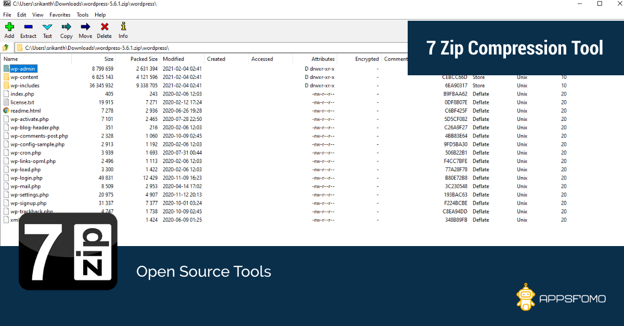Viewport: 624px width, 326px height.
Task: Select the readme.html file
Action: click(25, 111)
